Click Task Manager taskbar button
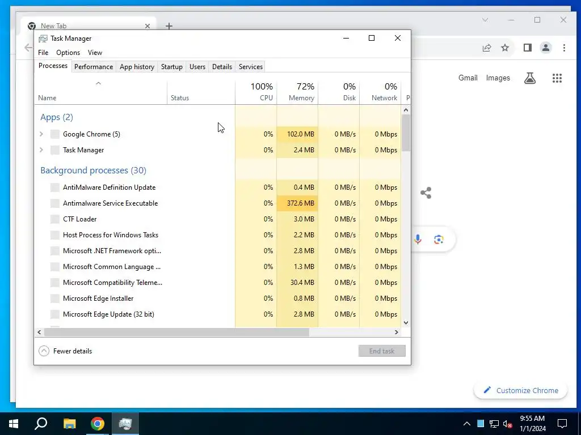The height and width of the screenshot is (435, 581). [125, 424]
